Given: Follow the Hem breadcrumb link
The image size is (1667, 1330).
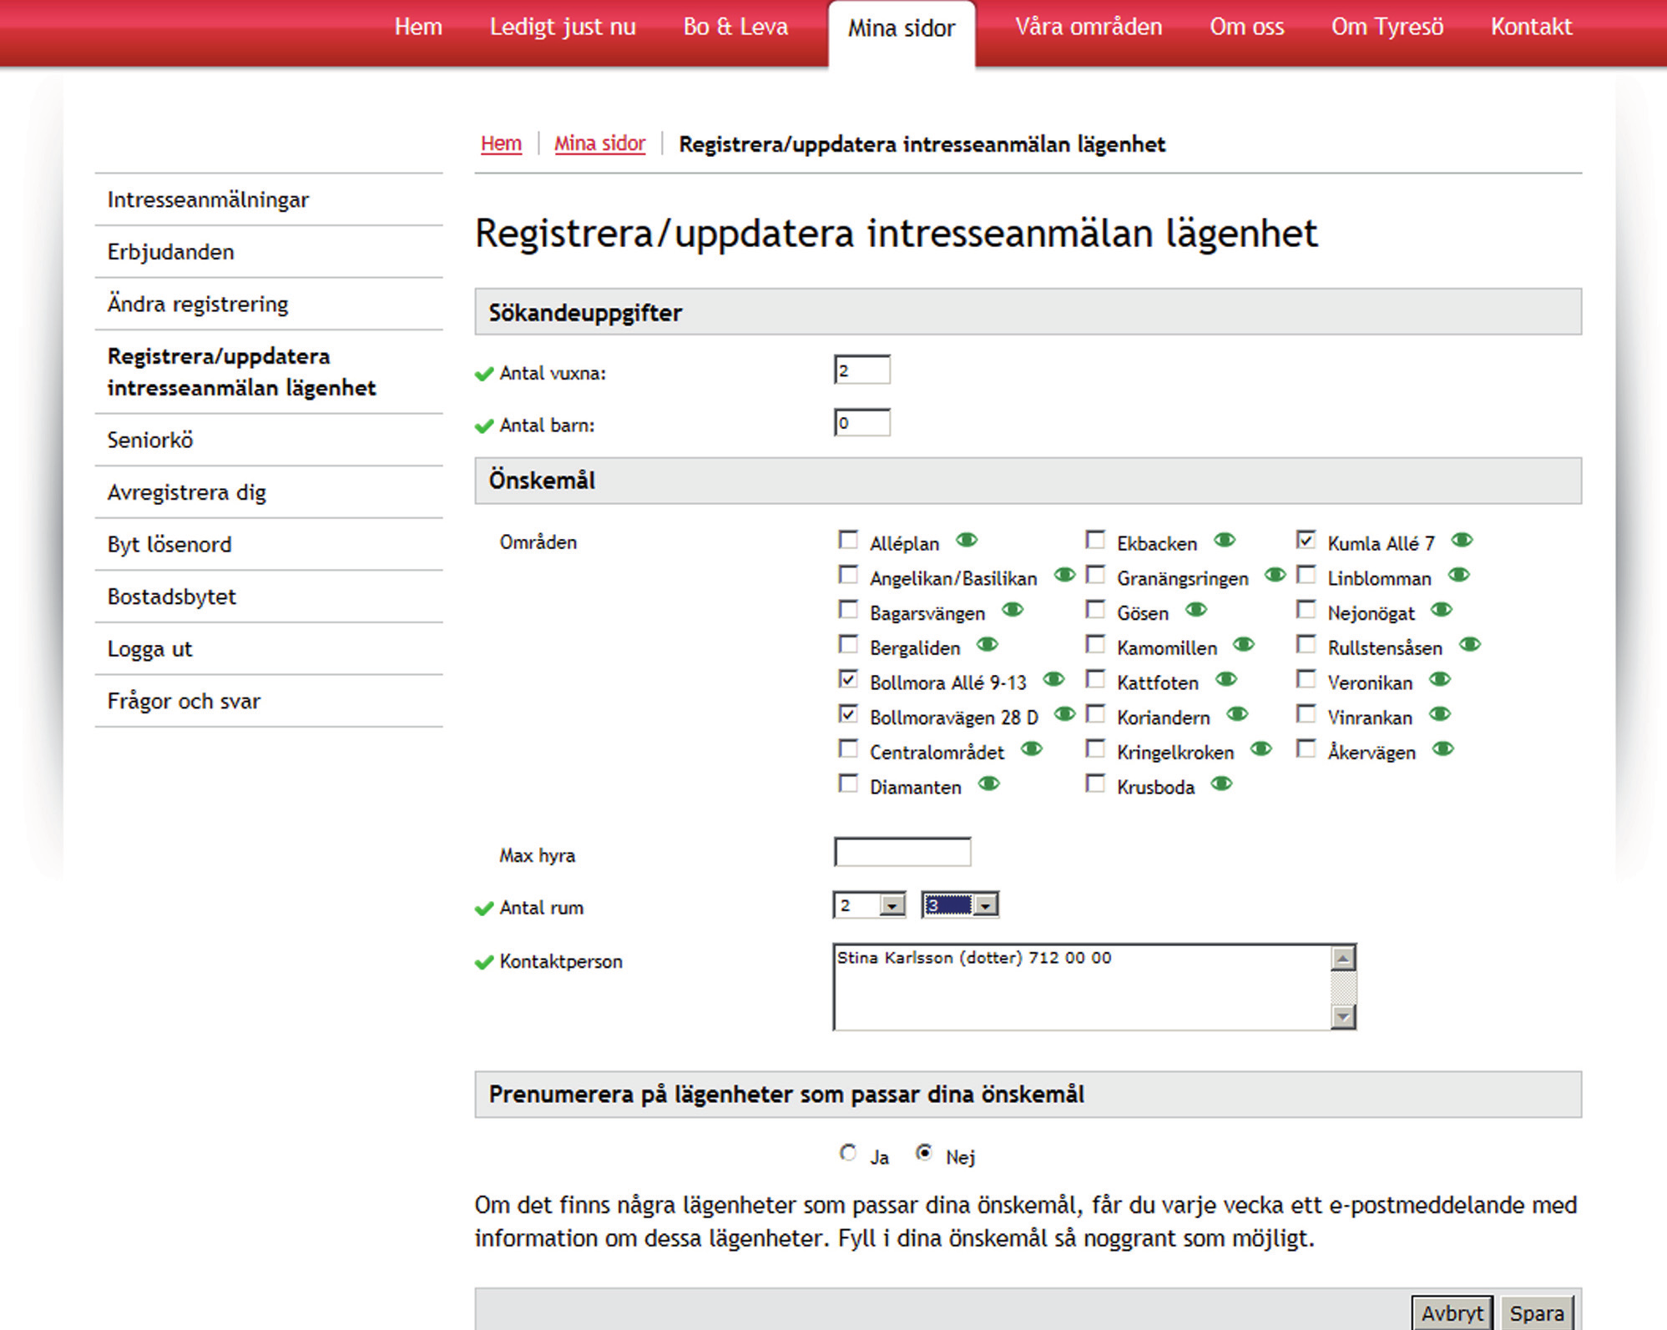Looking at the screenshot, I should pyautogui.click(x=501, y=144).
